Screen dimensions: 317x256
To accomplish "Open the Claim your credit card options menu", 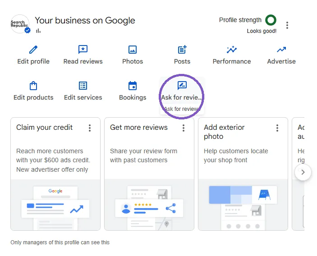I will pyautogui.click(x=90, y=128).
